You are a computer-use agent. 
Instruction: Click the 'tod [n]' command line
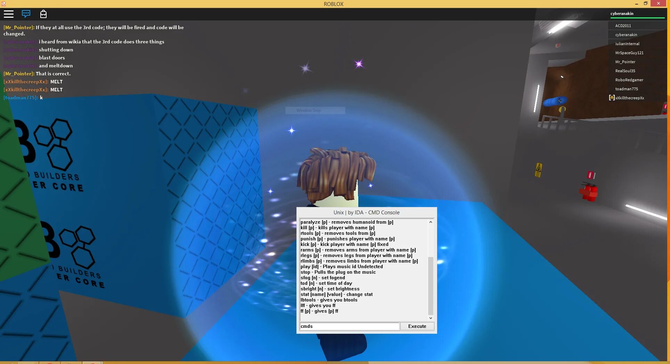click(x=326, y=283)
